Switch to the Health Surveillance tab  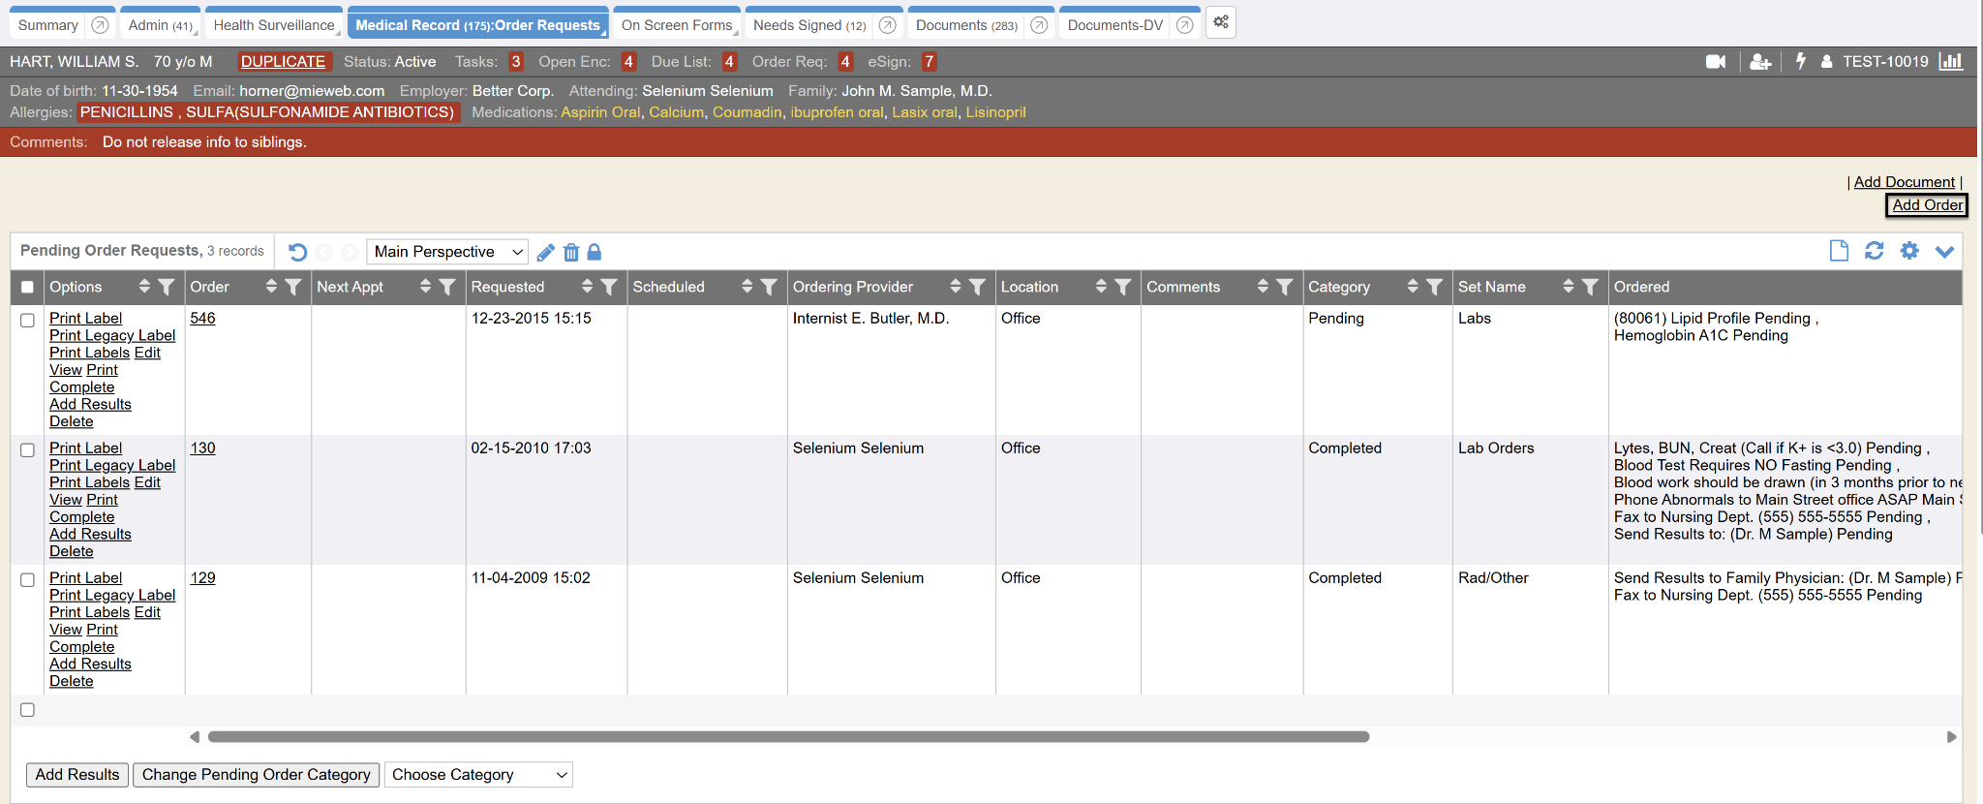273,25
